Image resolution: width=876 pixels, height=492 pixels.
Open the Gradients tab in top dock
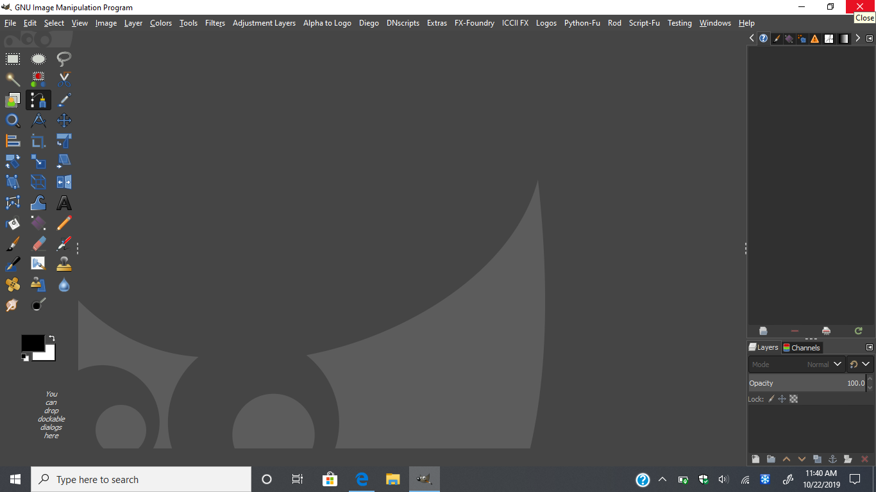[844, 38]
